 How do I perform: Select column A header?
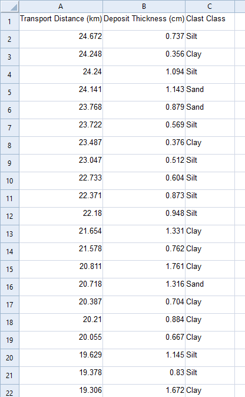pos(61,6)
